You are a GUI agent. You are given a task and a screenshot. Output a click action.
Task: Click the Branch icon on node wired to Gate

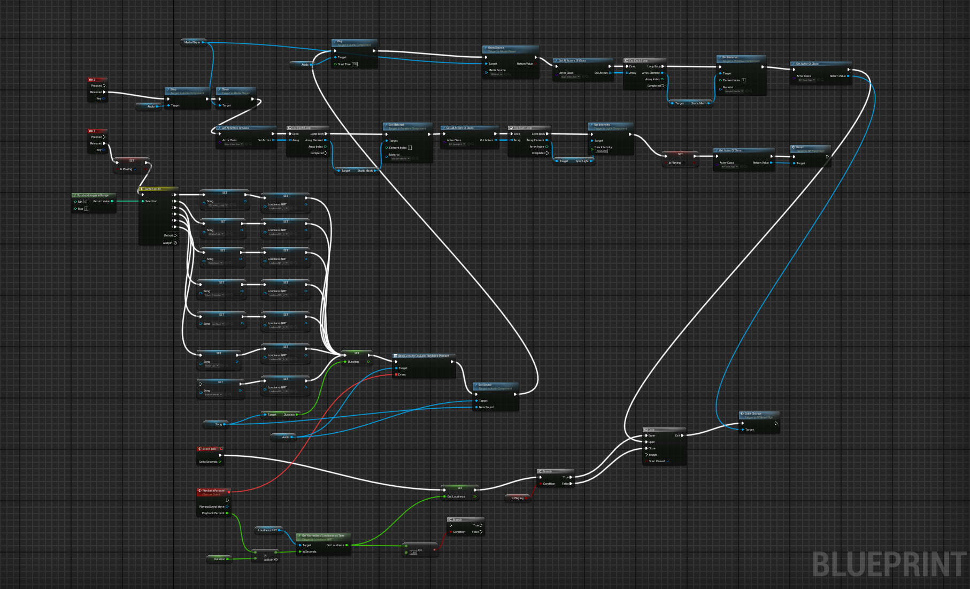pyautogui.click(x=541, y=471)
